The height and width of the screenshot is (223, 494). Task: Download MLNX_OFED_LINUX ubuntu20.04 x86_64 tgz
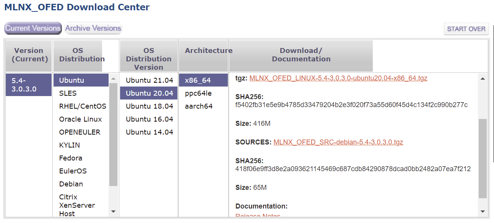click(x=338, y=78)
